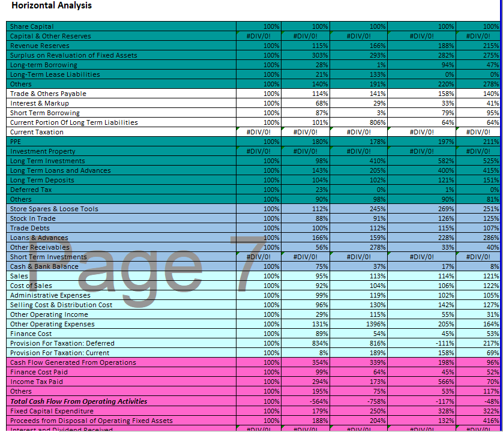Click the Stock In Trade row

(x=36, y=218)
